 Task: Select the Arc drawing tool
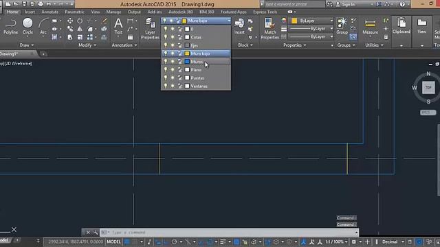(43, 26)
